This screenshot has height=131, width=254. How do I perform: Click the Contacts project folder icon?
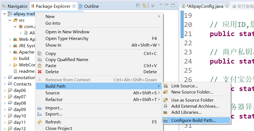pos(10,84)
